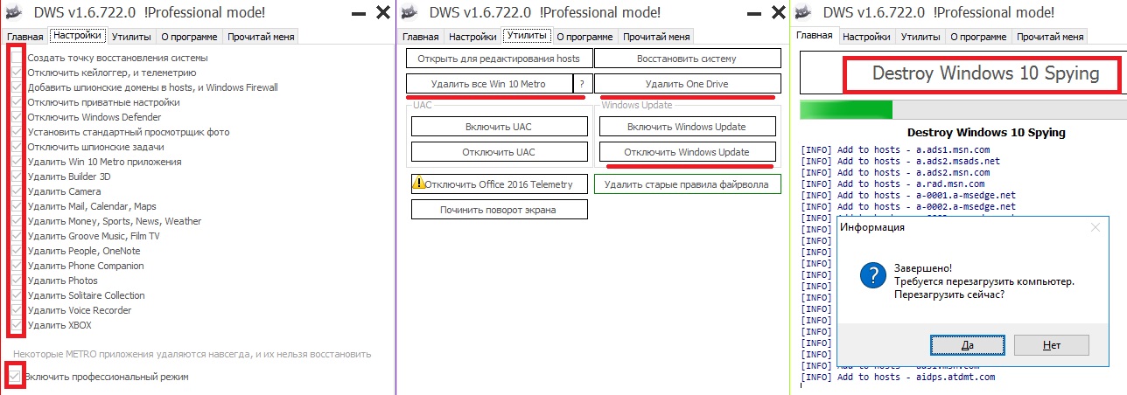Switch to the Главная tab in the middle Utilities window
Screen dimensions: 1127x395
(x=421, y=36)
